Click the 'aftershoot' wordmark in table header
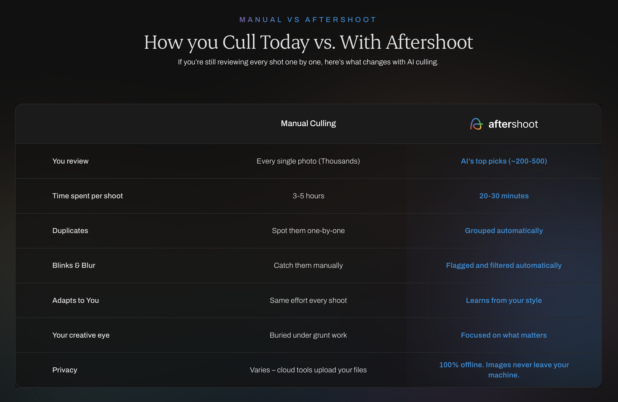 [x=513, y=124]
